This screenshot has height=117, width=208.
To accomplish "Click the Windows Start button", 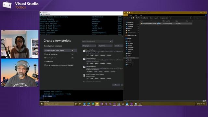I will pos(42,104).
